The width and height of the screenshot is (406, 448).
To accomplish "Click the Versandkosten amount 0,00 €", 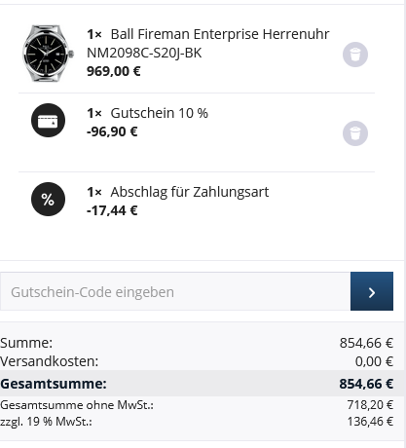I will click(374, 361).
